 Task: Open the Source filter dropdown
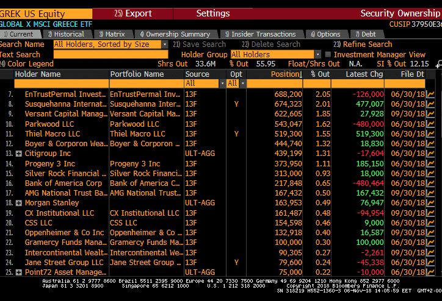coord(222,83)
